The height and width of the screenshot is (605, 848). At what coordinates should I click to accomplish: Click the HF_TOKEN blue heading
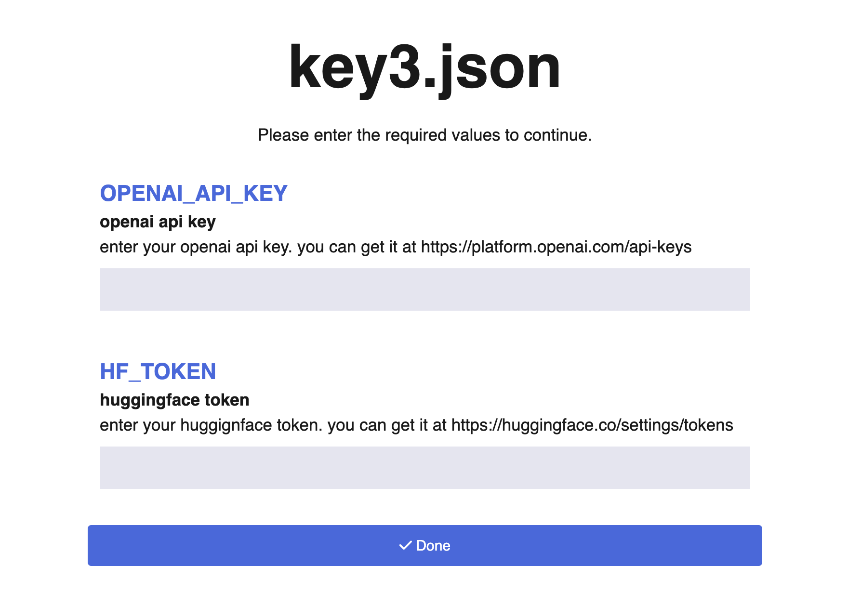[x=158, y=372]
